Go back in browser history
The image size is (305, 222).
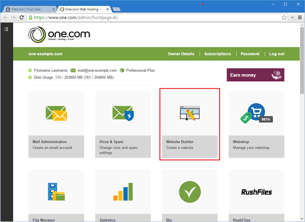(x=5, y=17)
